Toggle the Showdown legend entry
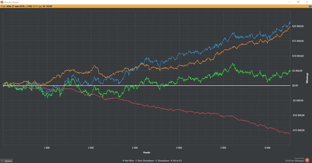The width and height of the screenshot is (312, 163). [x=162, y=161]
